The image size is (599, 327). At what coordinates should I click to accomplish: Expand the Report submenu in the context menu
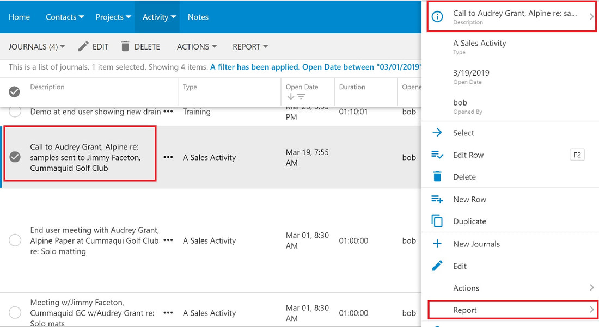point(512,310)
